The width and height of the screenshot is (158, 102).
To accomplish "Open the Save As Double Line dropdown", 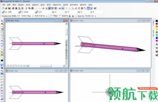I will [95, 16].
